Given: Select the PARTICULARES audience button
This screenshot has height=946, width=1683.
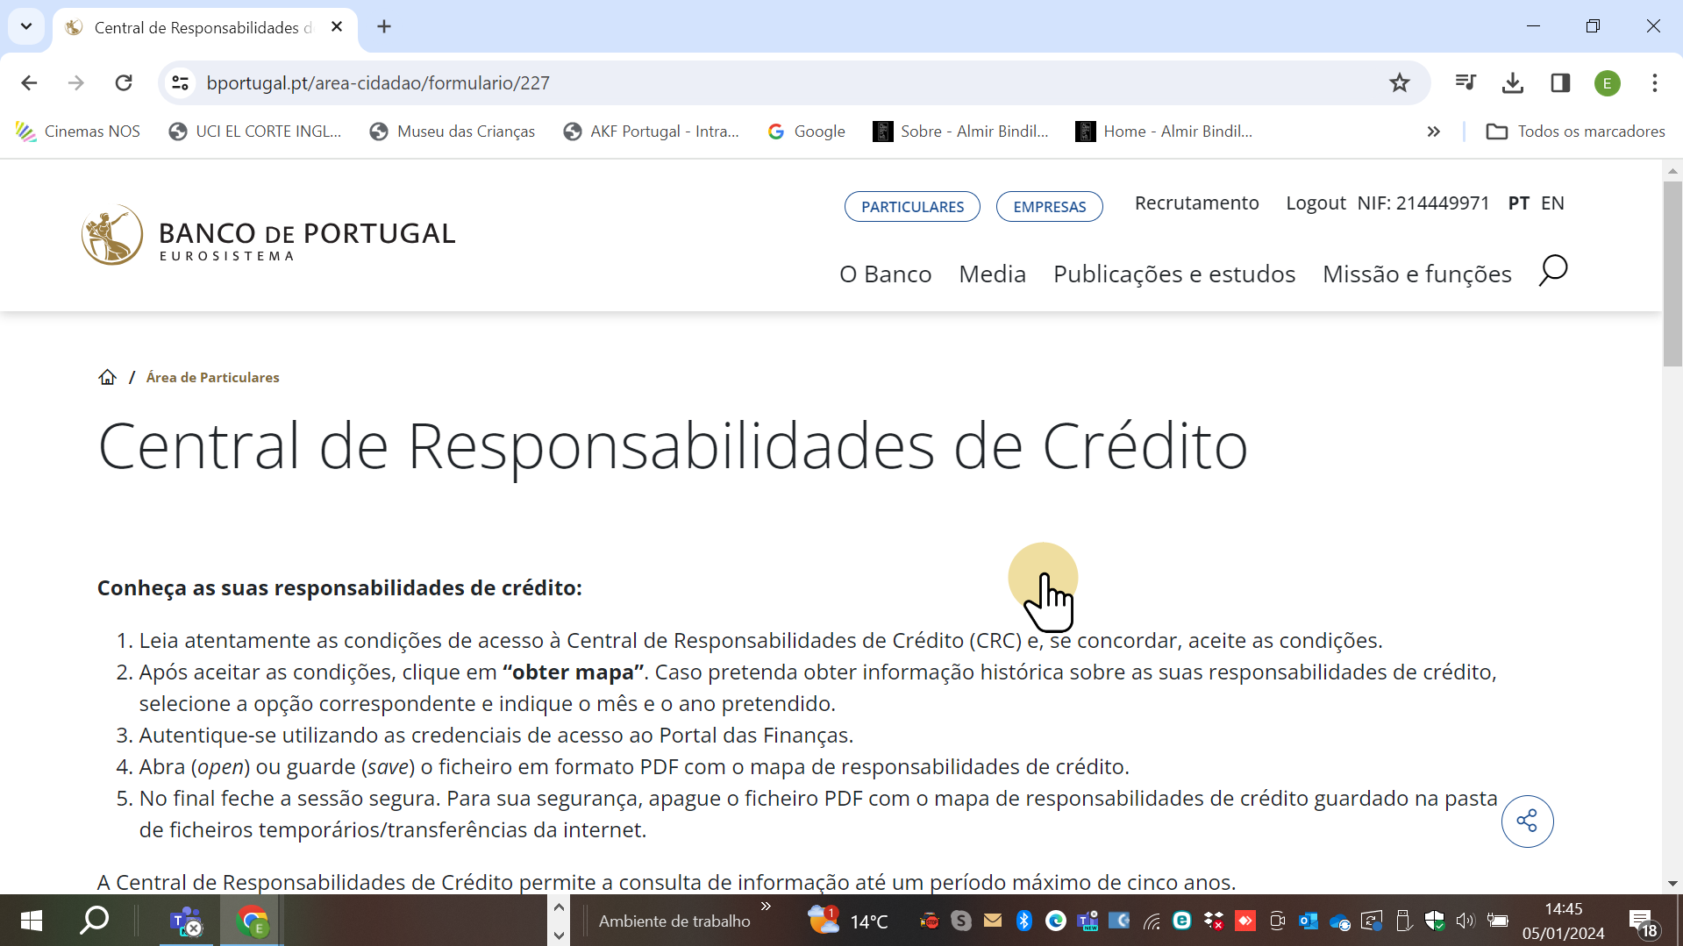Looking at the screenshot, I should tap(912, 207).
